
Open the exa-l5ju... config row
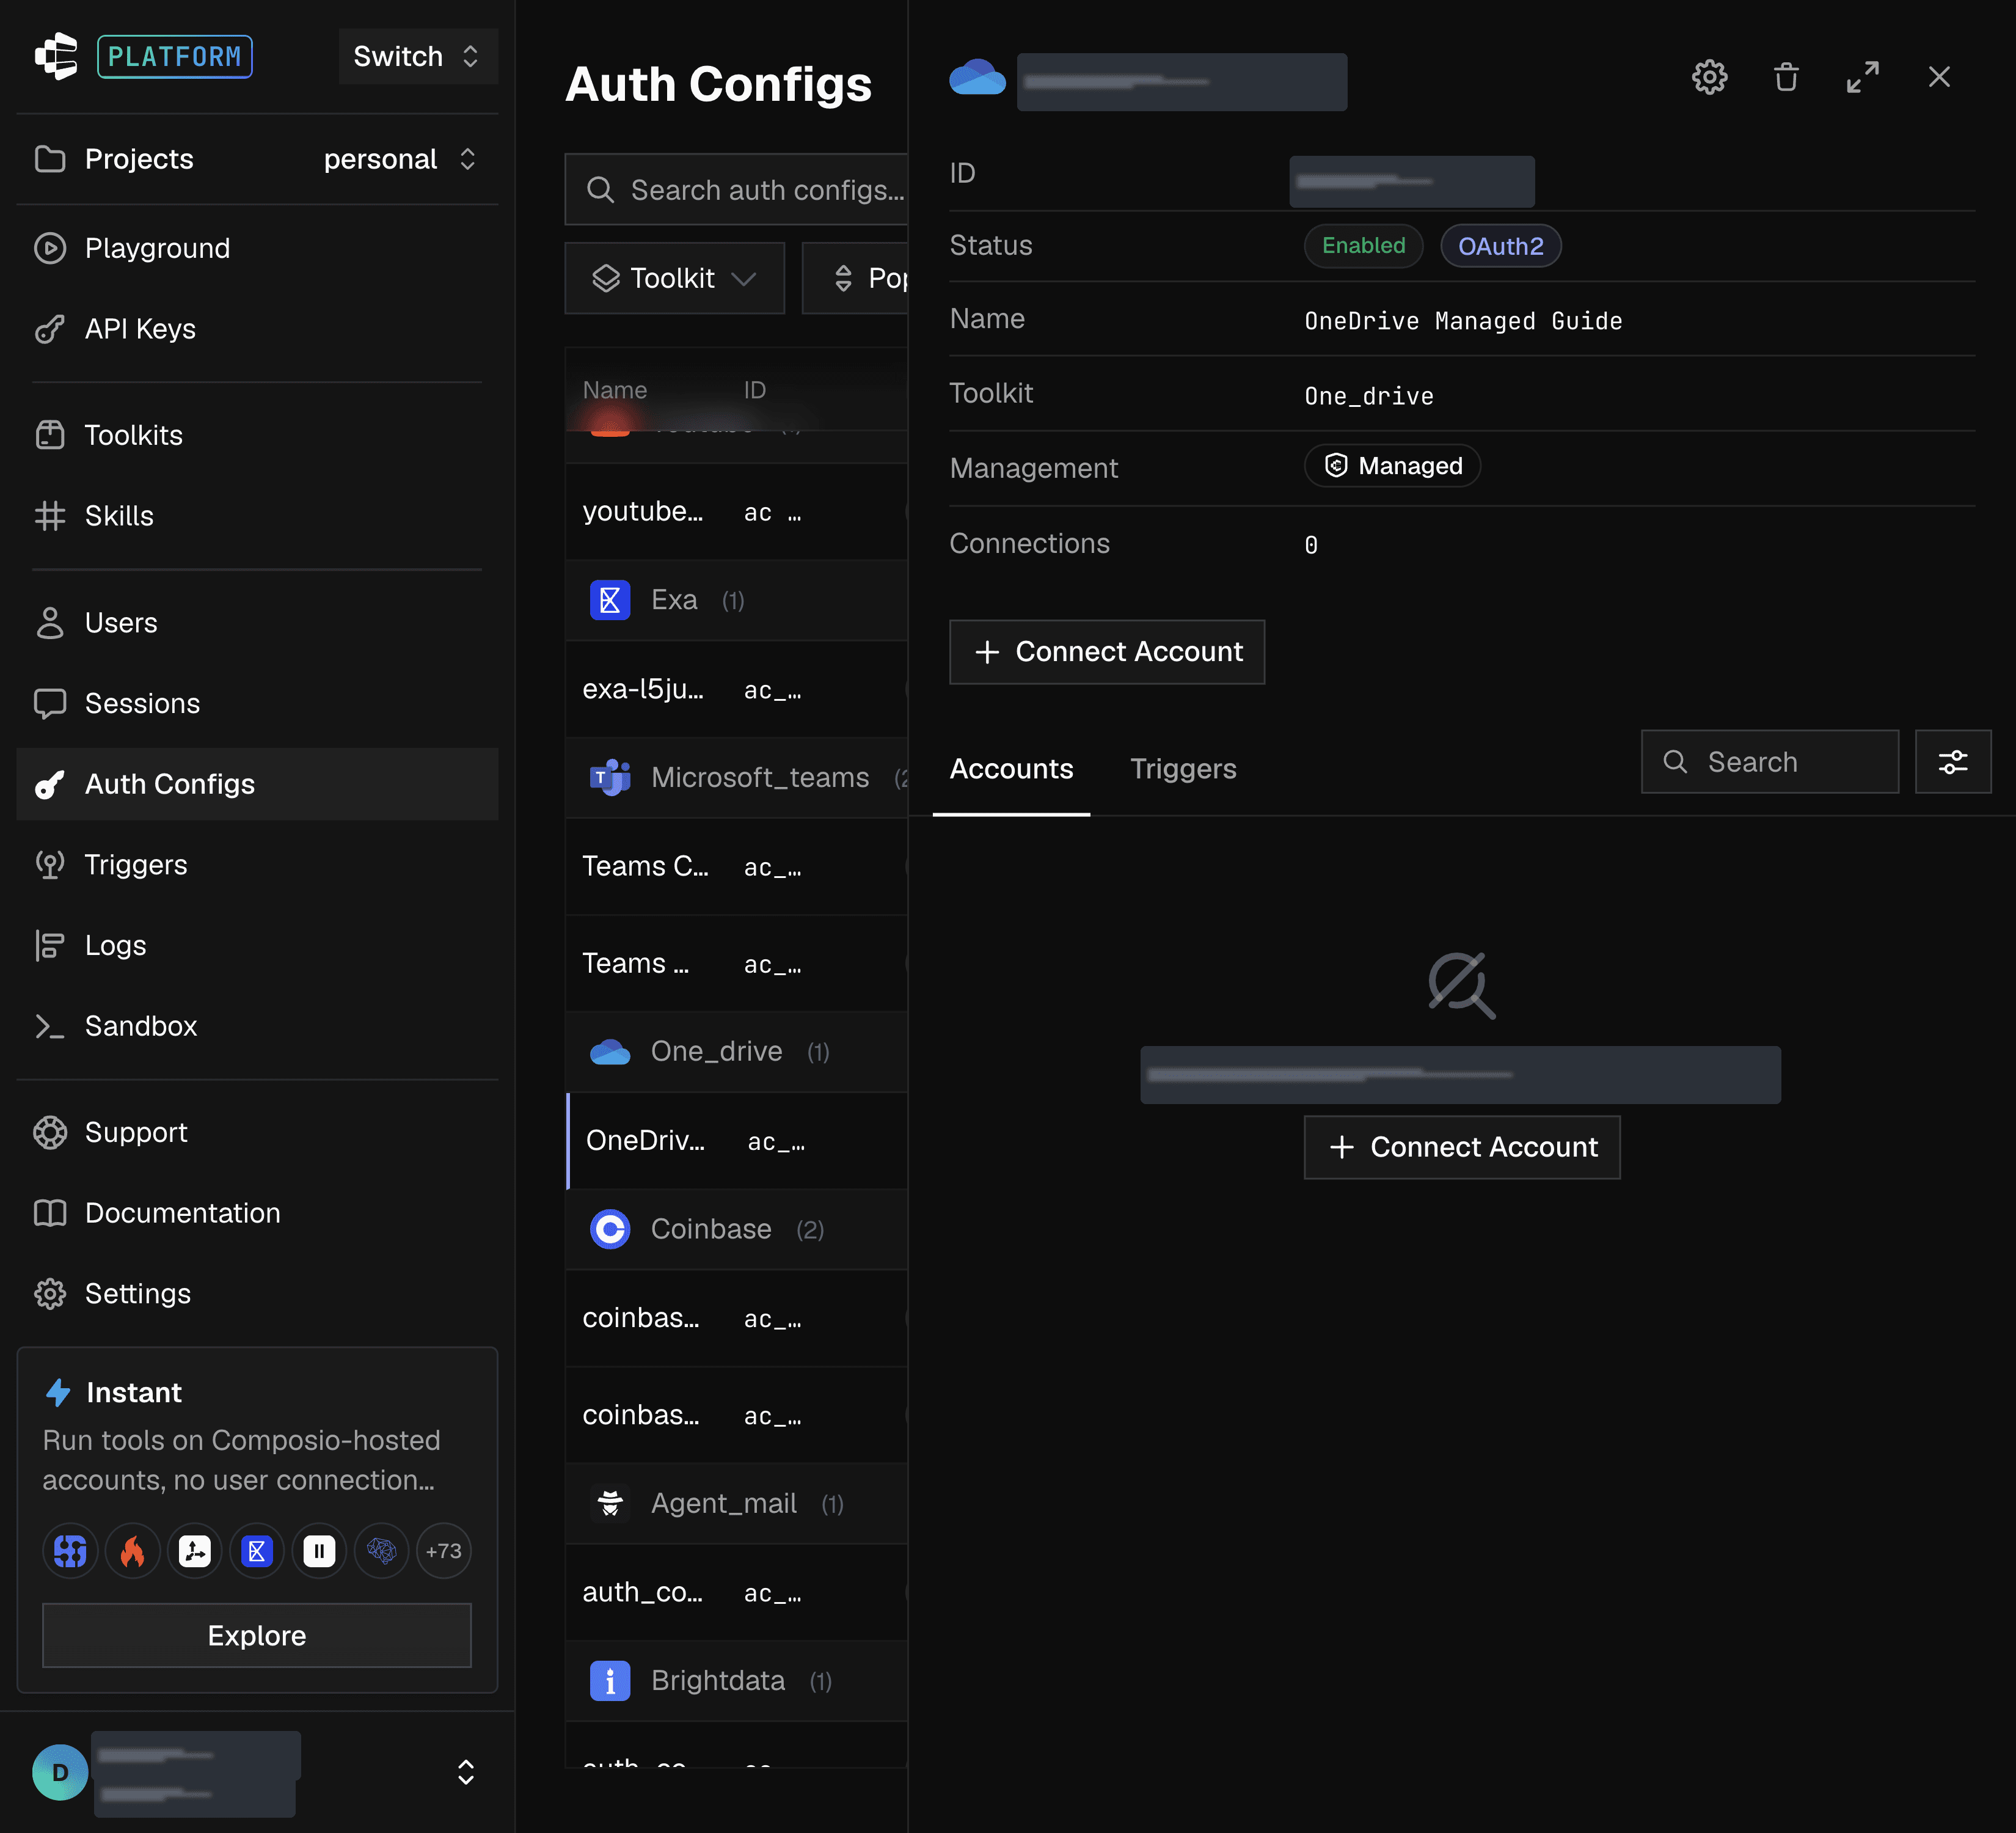pyautogui.click(x=737, y=690)
